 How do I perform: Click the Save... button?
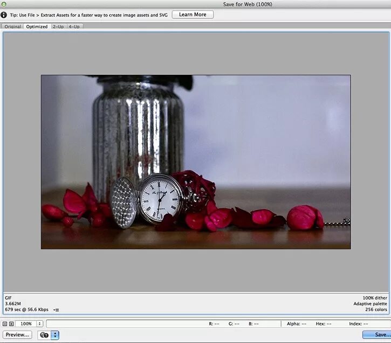pos(377,335)
